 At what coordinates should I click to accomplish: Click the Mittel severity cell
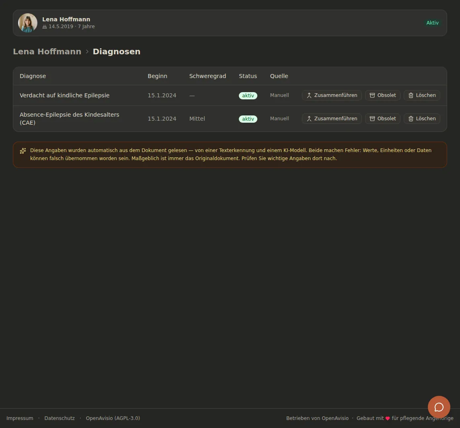click(x=197, y=119)
